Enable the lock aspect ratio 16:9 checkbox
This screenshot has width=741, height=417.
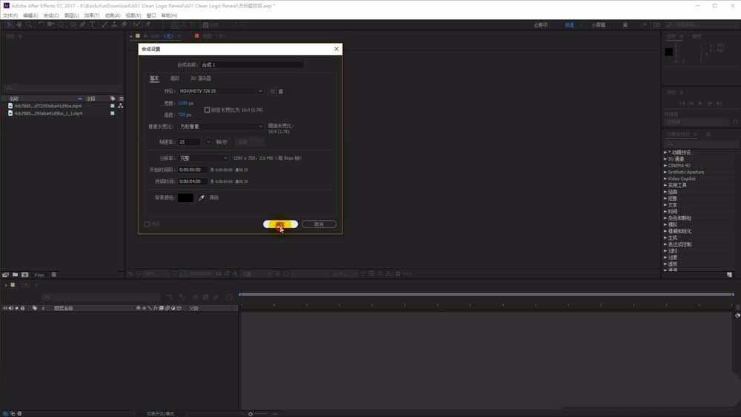click(207, 110)
